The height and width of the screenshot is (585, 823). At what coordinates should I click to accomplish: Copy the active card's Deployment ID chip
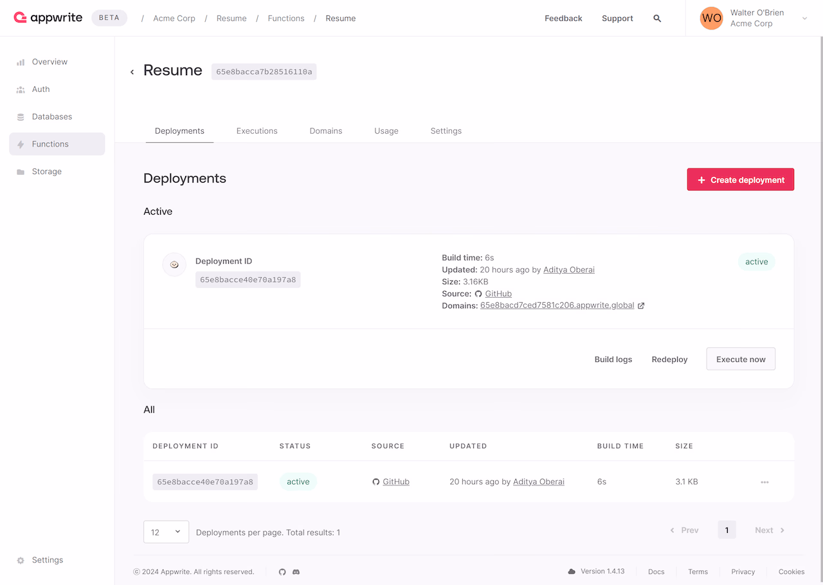point(248,280)
